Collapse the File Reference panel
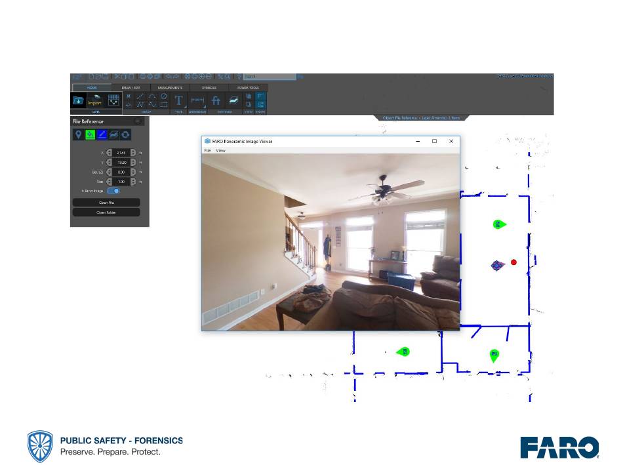Screen dimensions: 623x465 pos(138,121)
